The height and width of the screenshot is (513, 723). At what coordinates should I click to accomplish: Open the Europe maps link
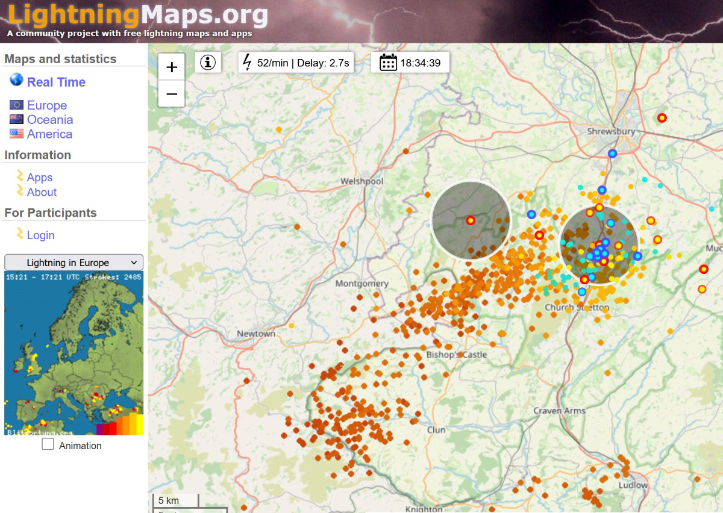[x=47, y=105]
